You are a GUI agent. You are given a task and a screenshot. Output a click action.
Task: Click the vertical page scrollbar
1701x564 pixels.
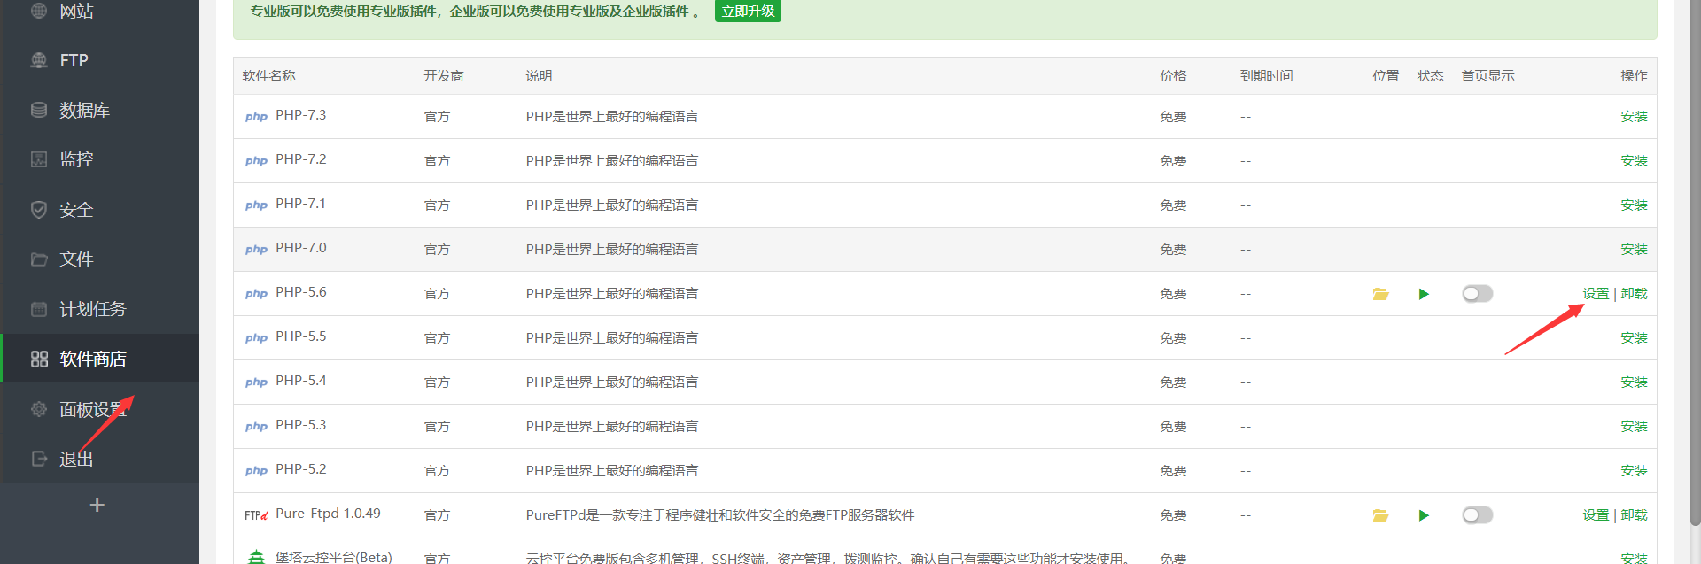[1695, 266]
